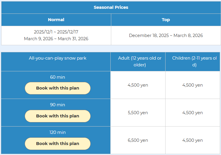
Task: Click the children's price in the 120 min row
Action: click(193, 140)
